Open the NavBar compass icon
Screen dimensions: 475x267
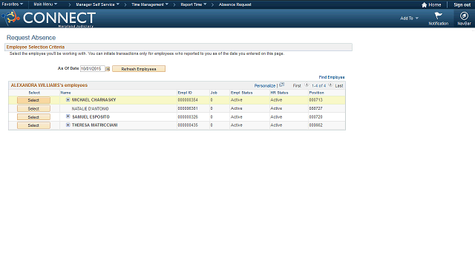tap(464, 16)
